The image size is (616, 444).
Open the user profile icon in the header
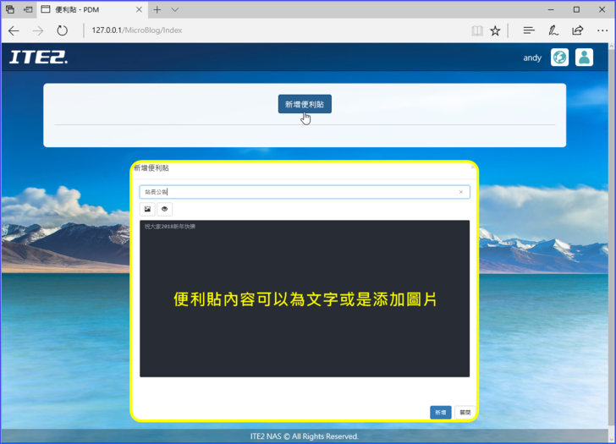click(x=584, y=58)
